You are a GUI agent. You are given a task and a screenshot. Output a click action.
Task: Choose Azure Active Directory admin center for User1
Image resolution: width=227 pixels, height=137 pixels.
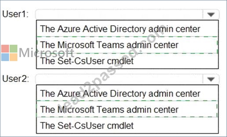click(x=127, y=29)
